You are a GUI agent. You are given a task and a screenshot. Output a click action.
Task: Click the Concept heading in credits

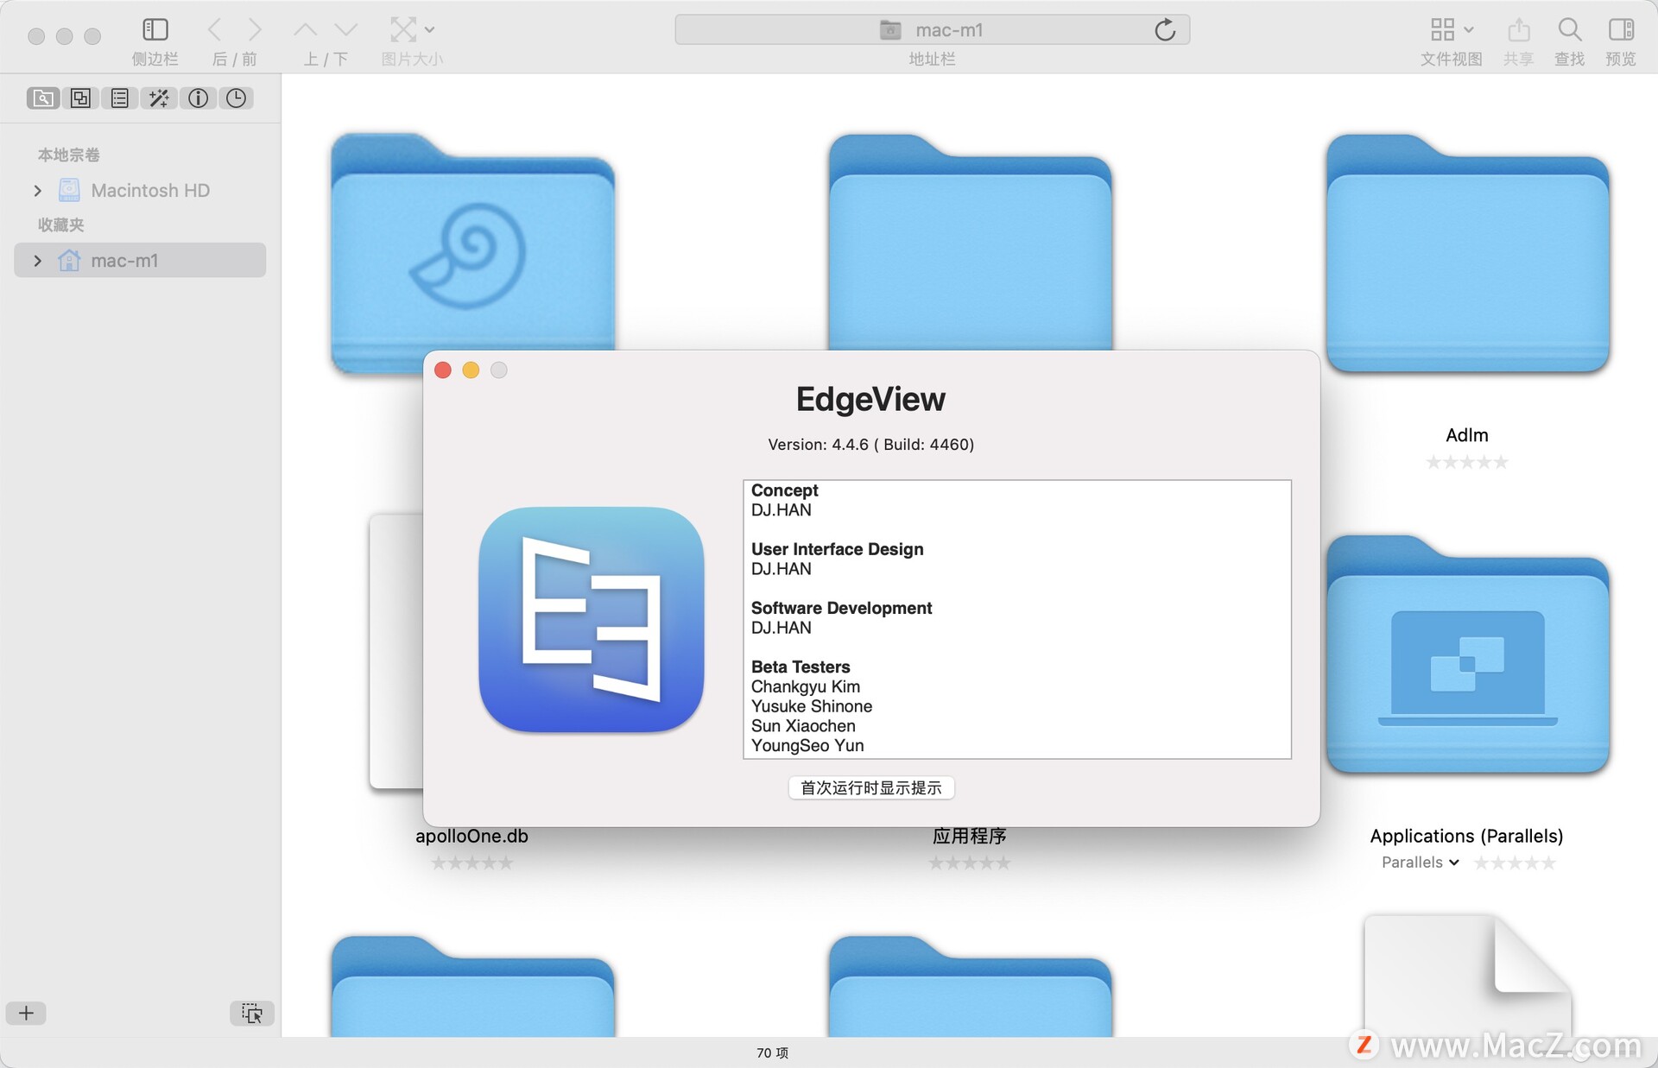coord(784,490)
